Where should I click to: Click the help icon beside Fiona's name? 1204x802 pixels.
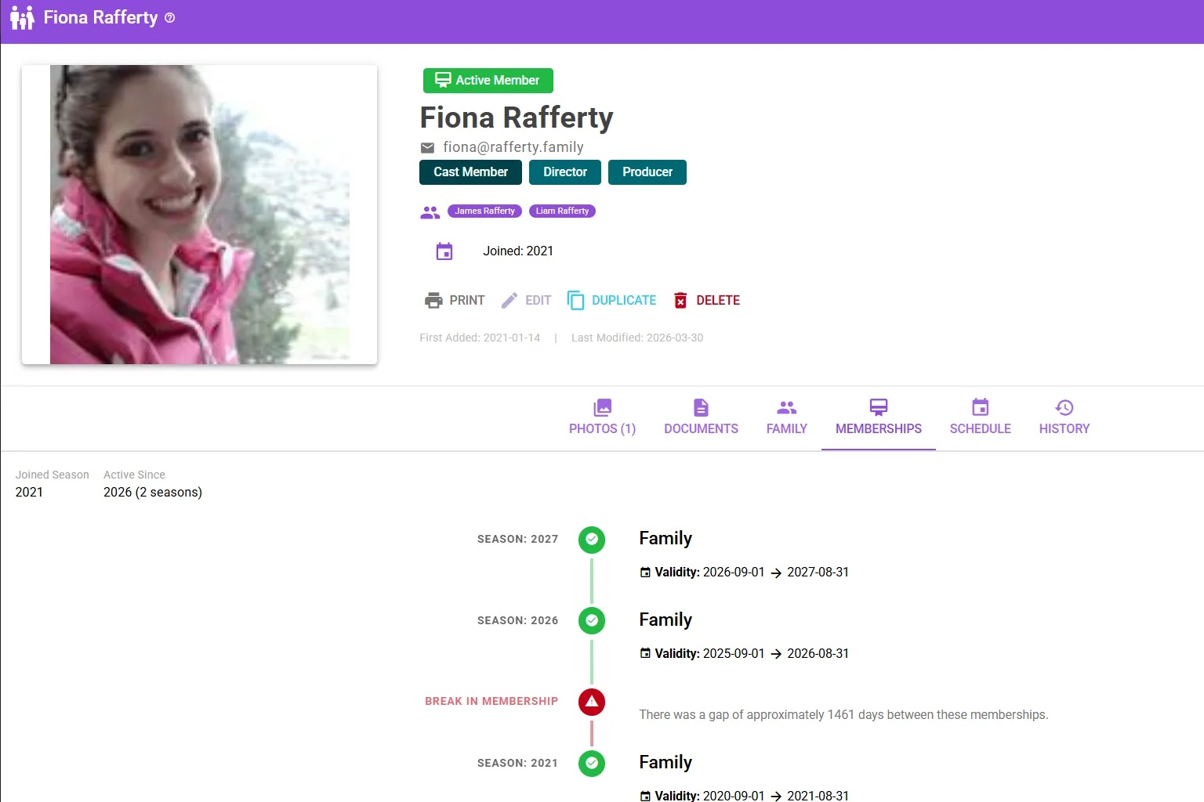pos(170,17)
